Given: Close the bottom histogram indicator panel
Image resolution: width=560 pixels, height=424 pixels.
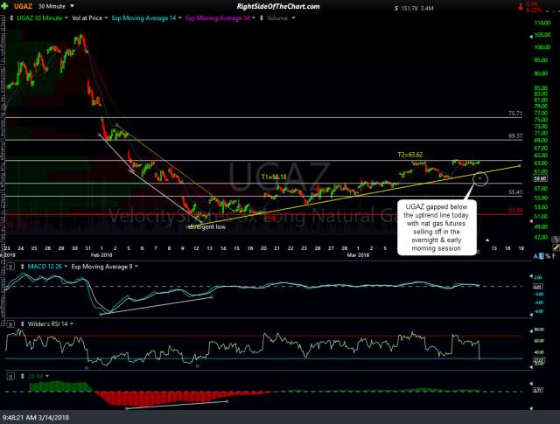Looking at the screenshot, I should 10,373.
